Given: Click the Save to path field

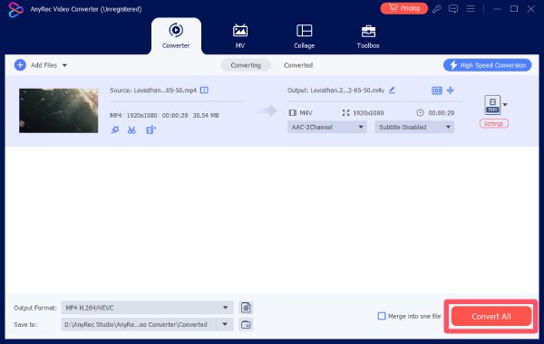Looking at the screenshot, I should [139, 325].
